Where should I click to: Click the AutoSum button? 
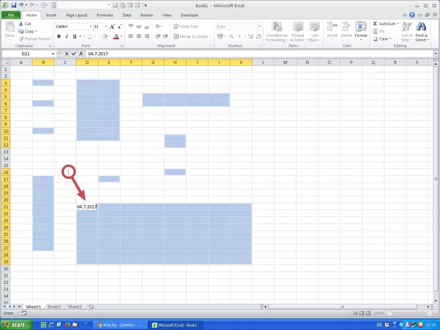(385, 24)
